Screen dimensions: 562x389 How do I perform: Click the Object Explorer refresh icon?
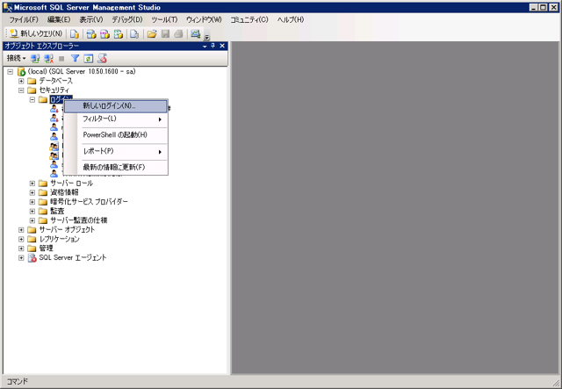(x=88, y=59)
